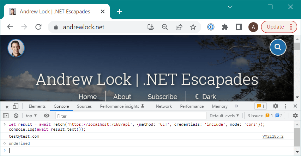Image resolution: width=301 pixels, height=156 pixels.
Task: Click the console scroll-up arrow
Action: pyautogui.click(x=297, y=124)
